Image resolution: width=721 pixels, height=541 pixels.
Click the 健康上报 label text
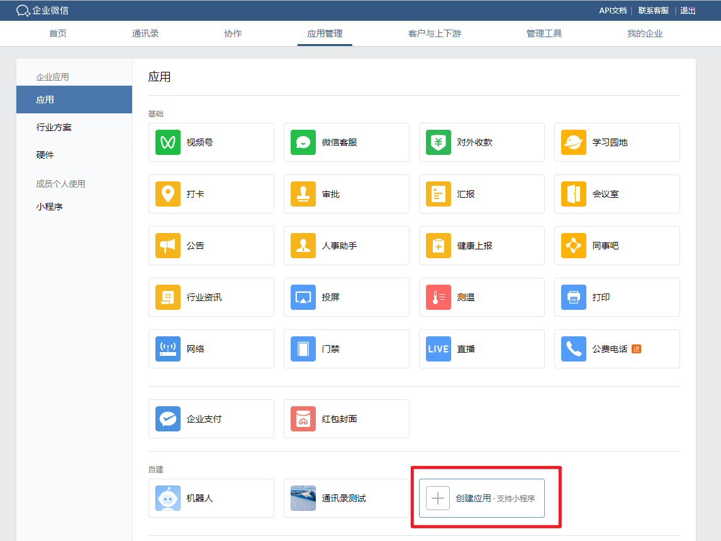click(474, 246)
